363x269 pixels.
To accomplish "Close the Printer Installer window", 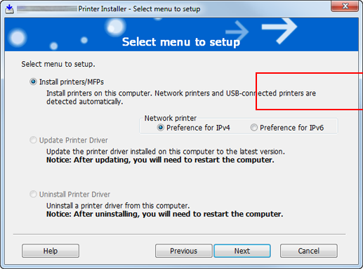I will point(345,6).
